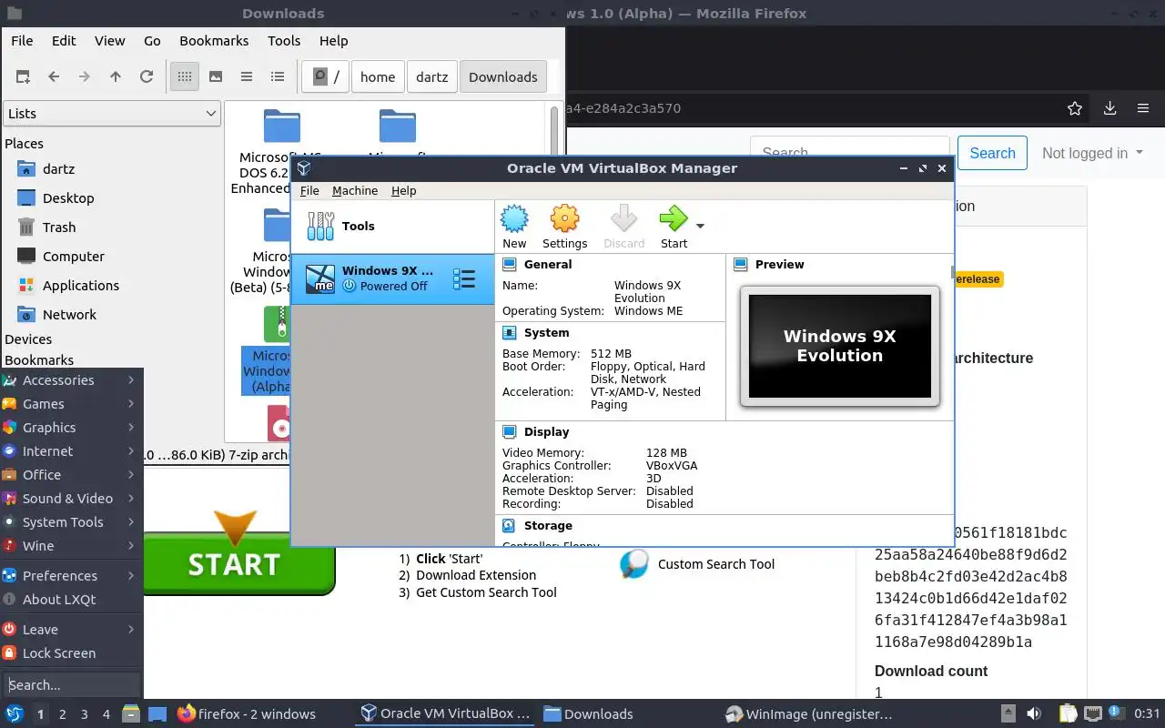Click the System section chip icon

510,333
